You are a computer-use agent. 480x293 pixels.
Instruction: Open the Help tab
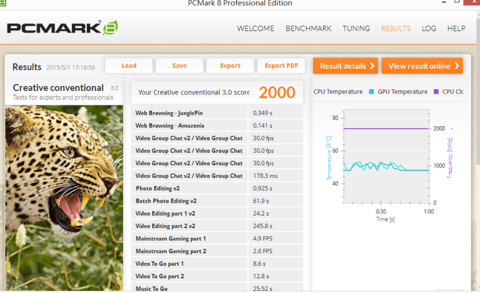[456, 29]
